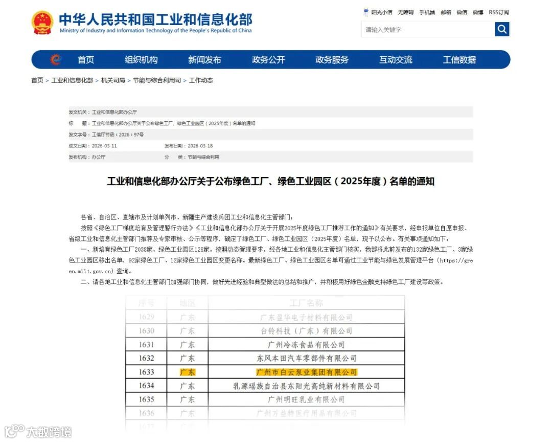The width and height of the screenshot is (552, 442).
Task: Open the 政务服务 menu item
Action: pos(332,59)
